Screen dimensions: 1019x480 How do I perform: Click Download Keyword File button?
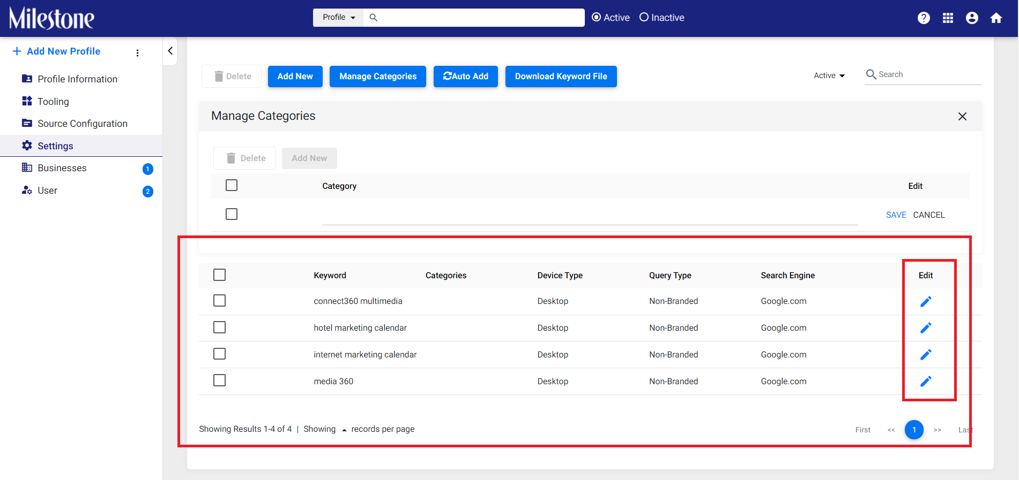(561, 77)
